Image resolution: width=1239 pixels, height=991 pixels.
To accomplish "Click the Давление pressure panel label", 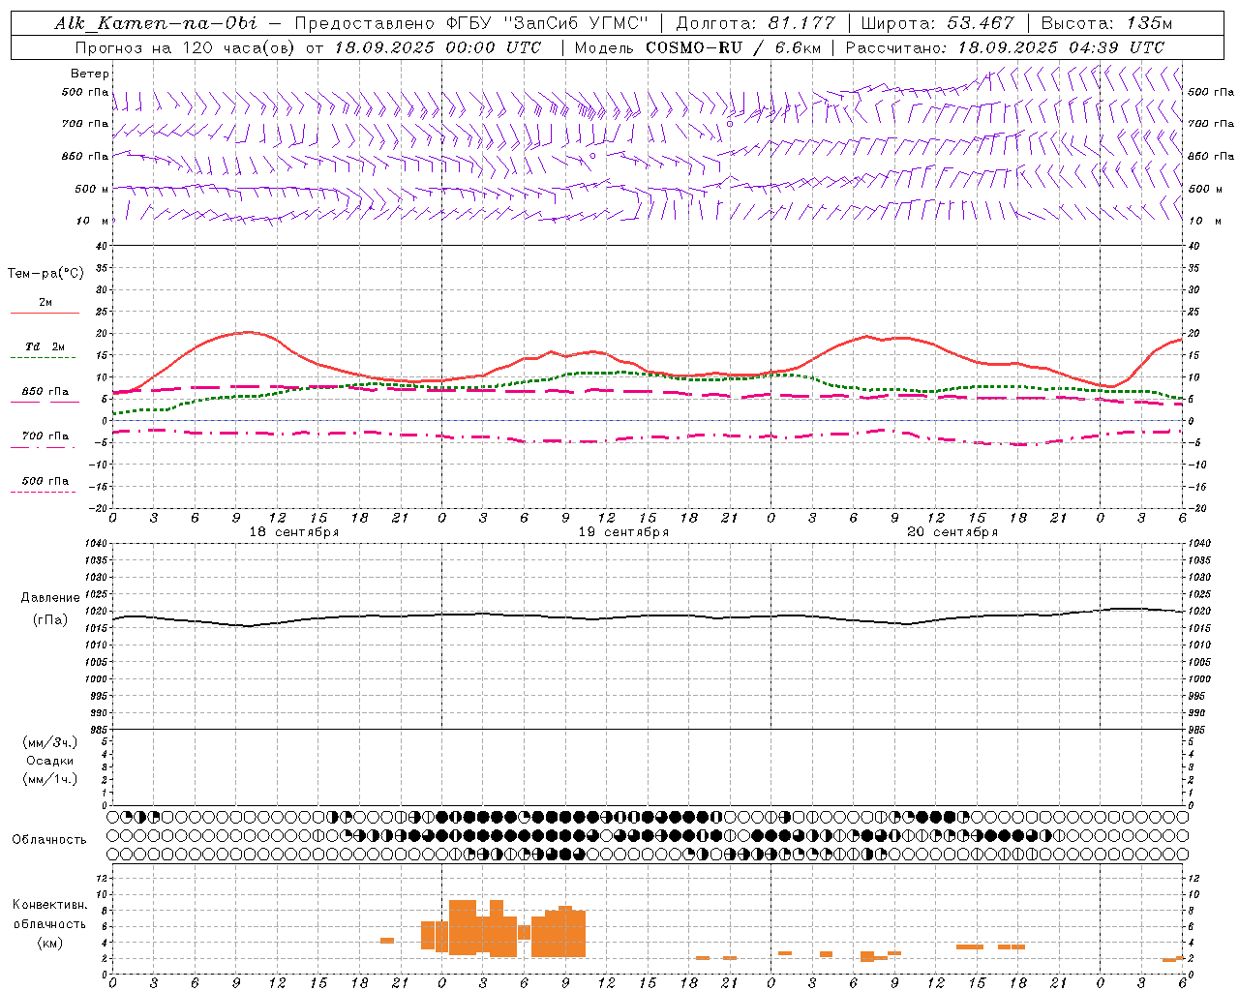I will (50, 598).
